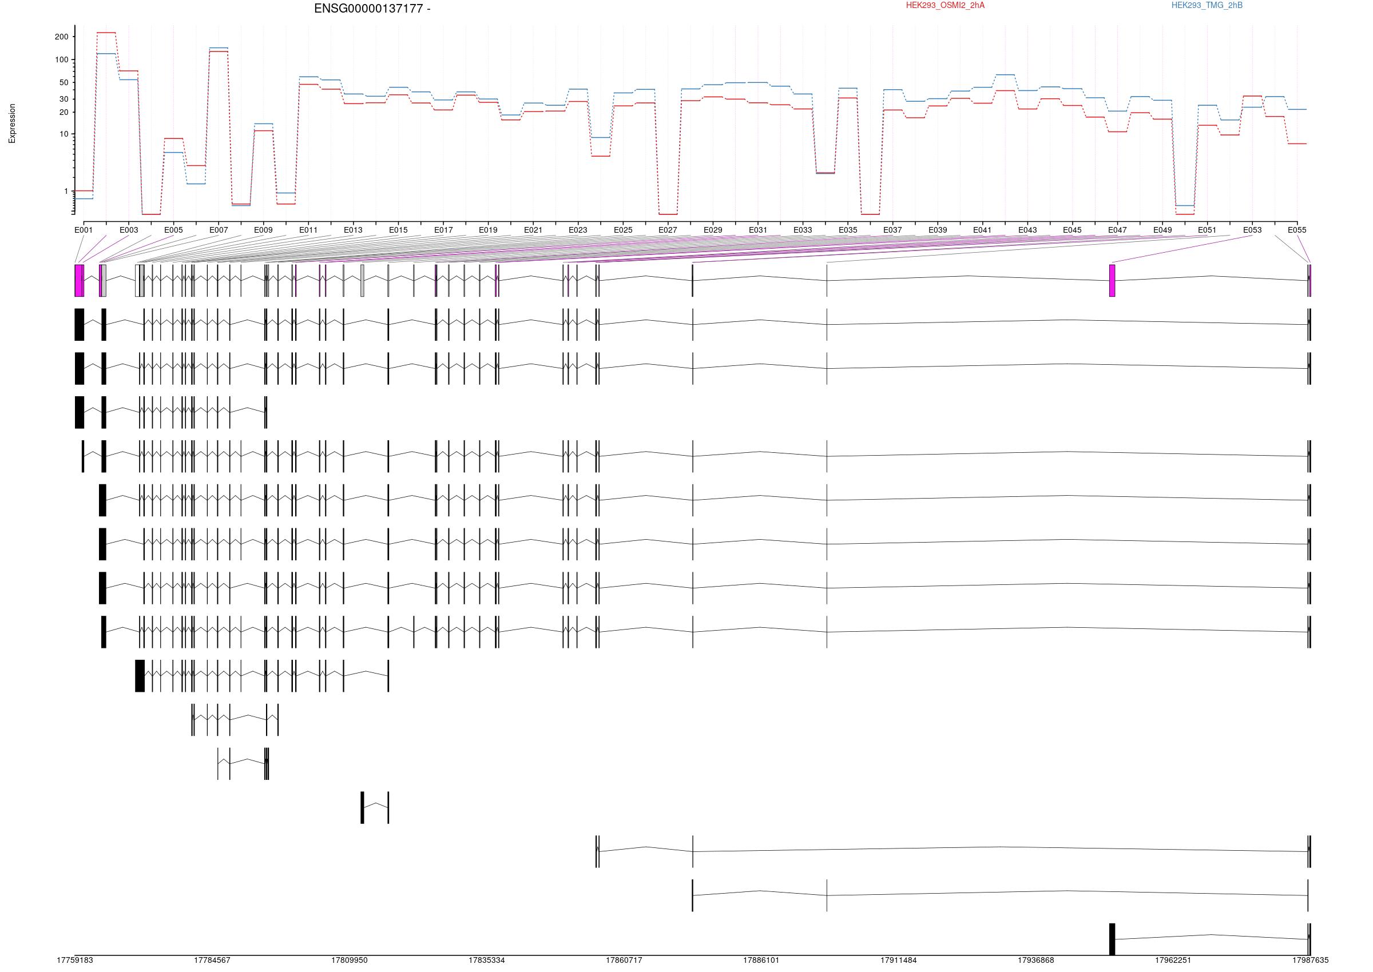Click genomic coordinate 17911484
Screen dimensions: 1373x972
899,960
